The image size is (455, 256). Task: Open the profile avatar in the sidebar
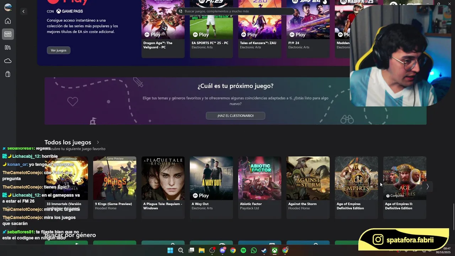coord(8,7)
